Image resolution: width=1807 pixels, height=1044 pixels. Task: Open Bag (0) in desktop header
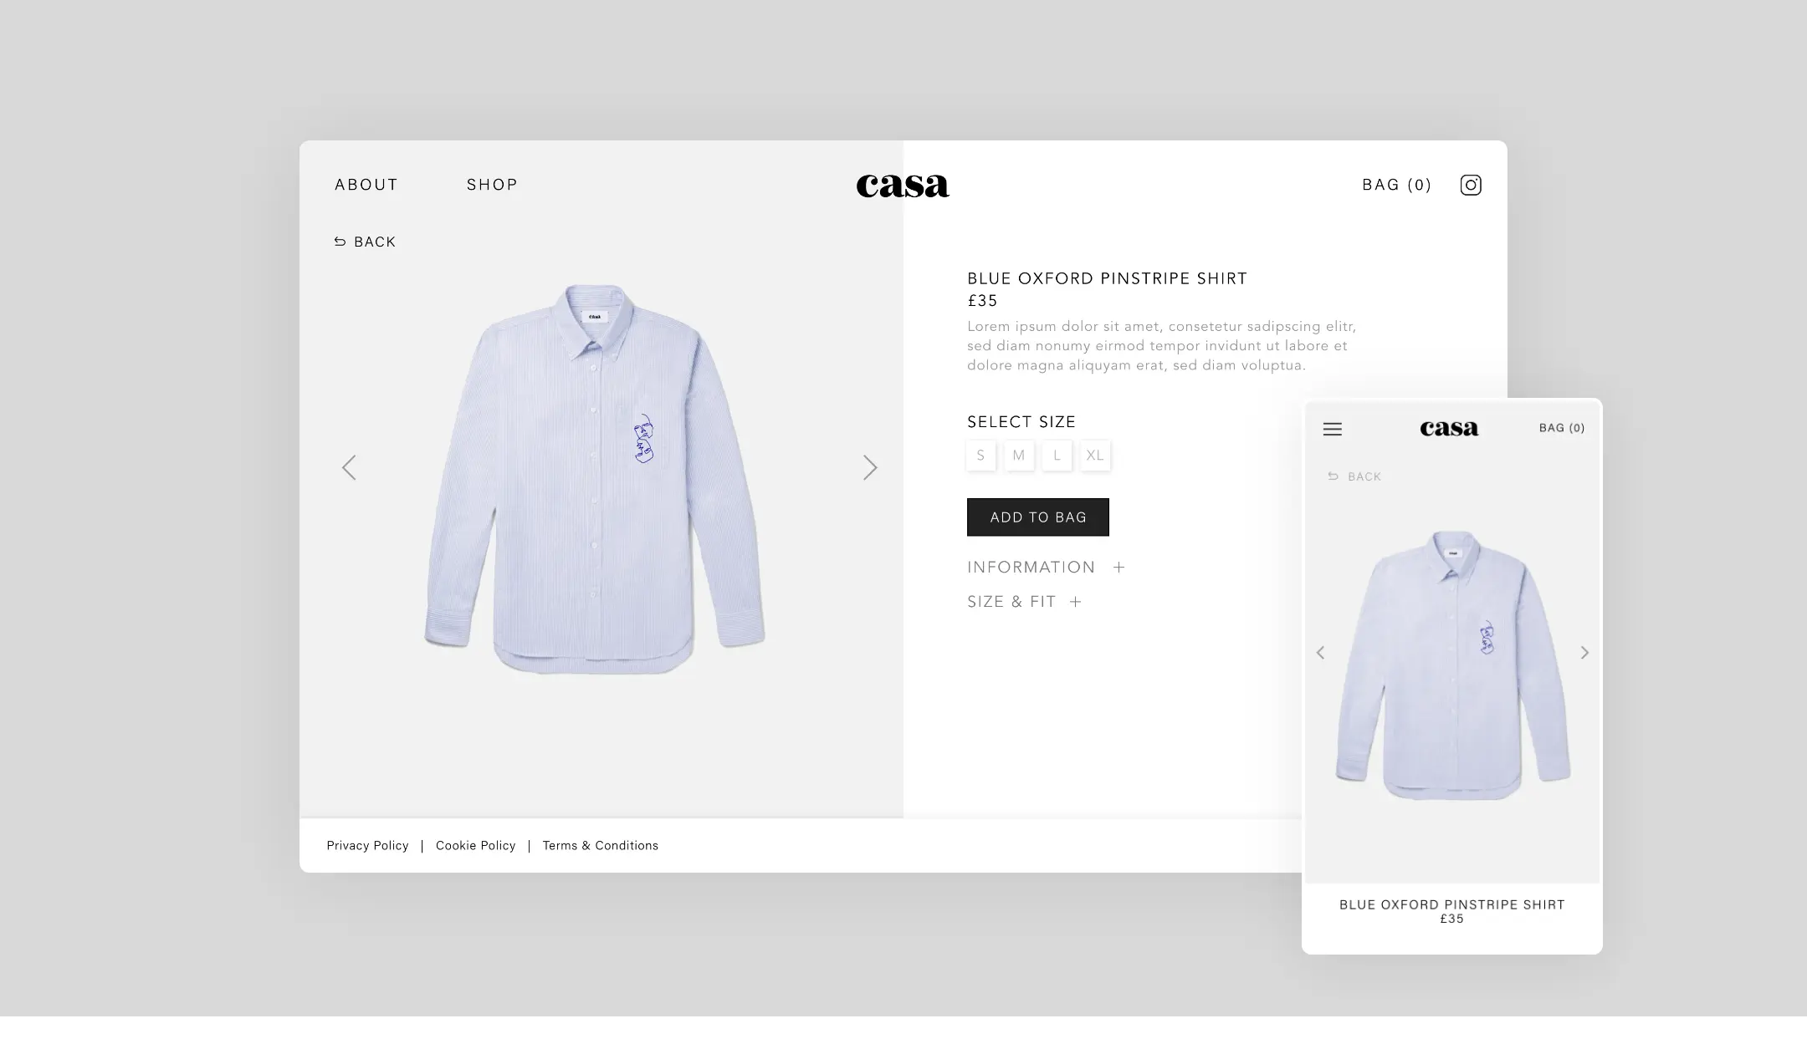(x=1397, y=185)
